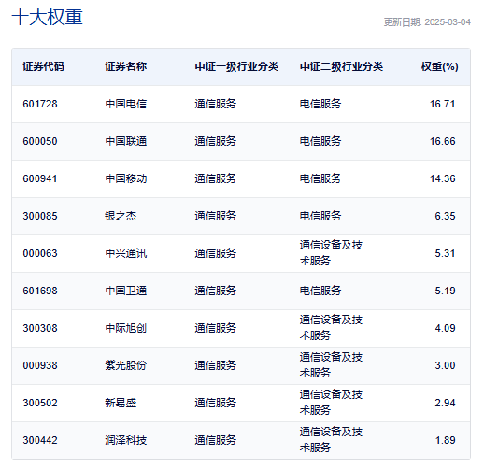
Task: Click the 权重(%) column header
Action: [439, 66]
